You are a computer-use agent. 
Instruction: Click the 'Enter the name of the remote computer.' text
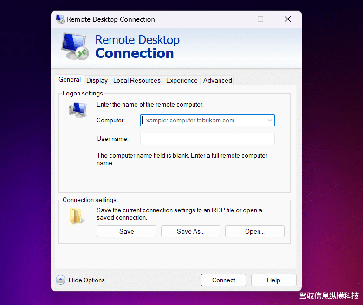coord(150,104)
